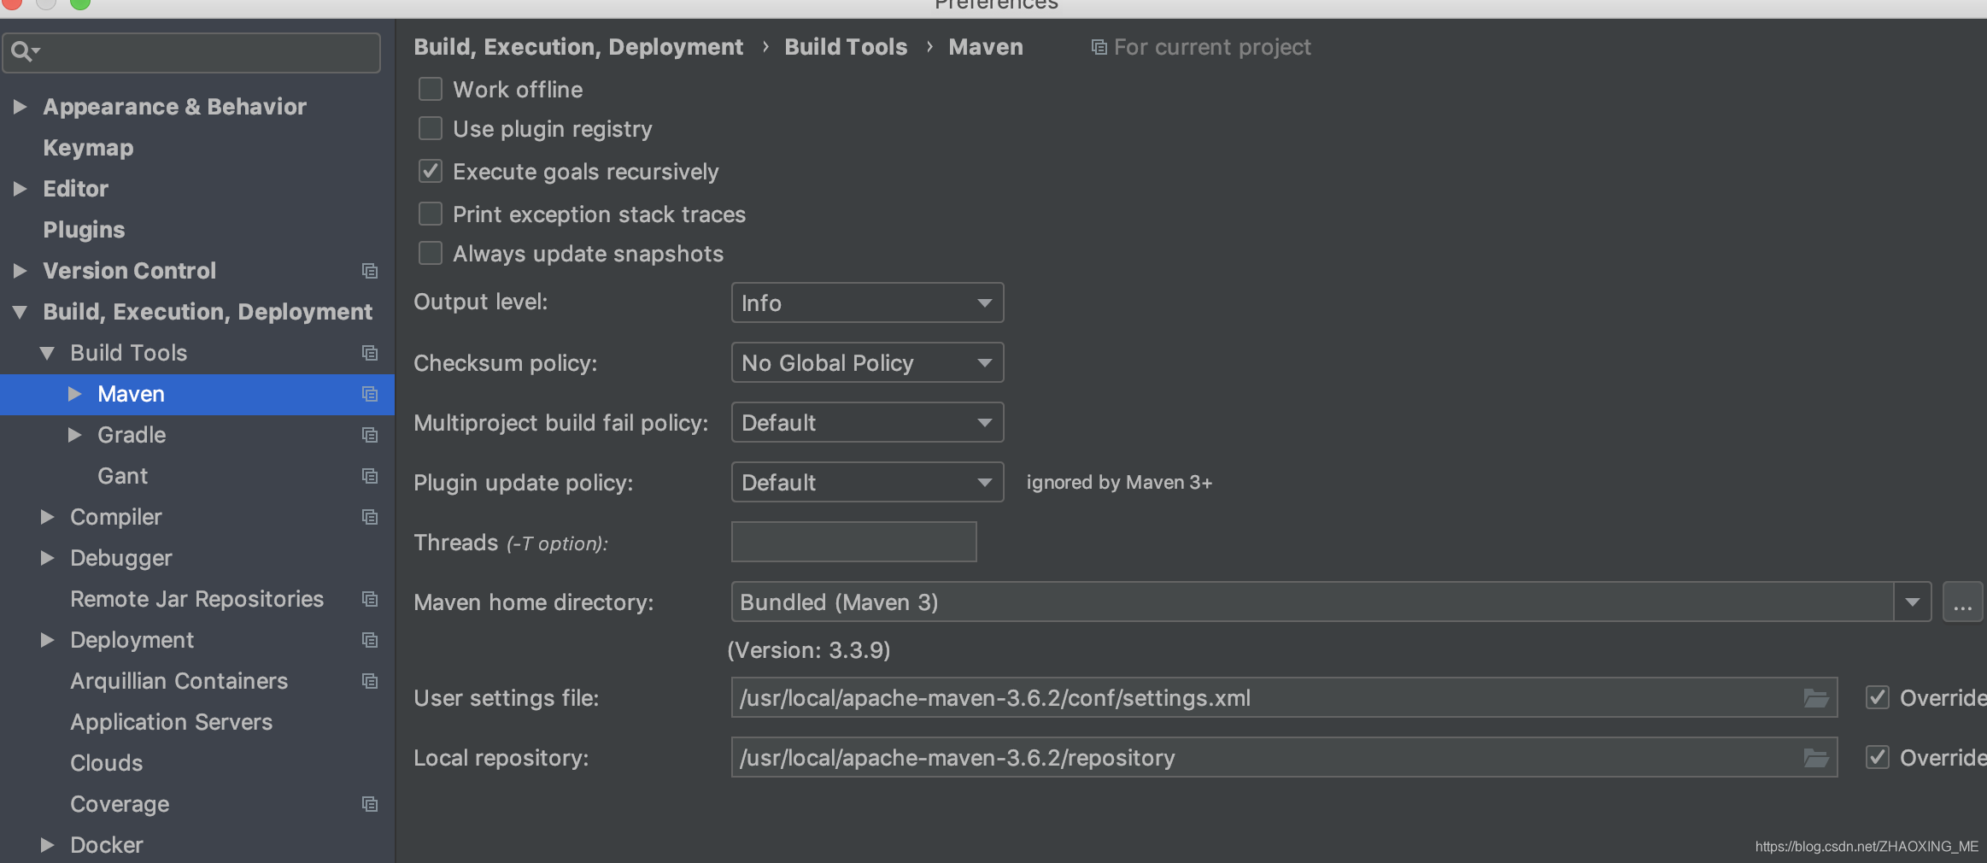Enable Print exception stack traces
The height and width of the screenshot is (863, 1987).
(431, 214)
